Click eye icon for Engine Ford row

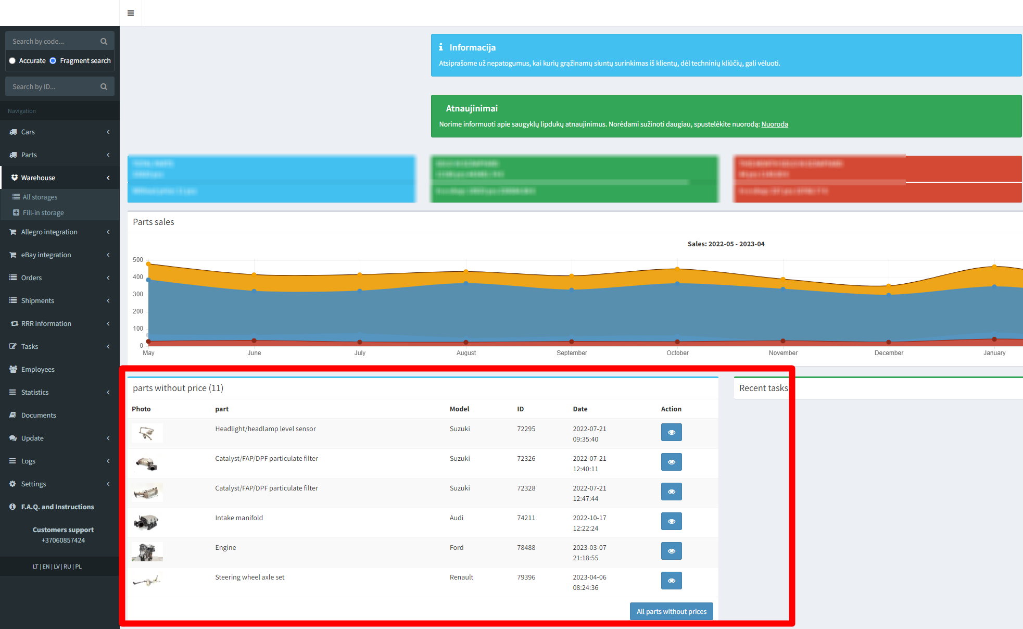671,551
